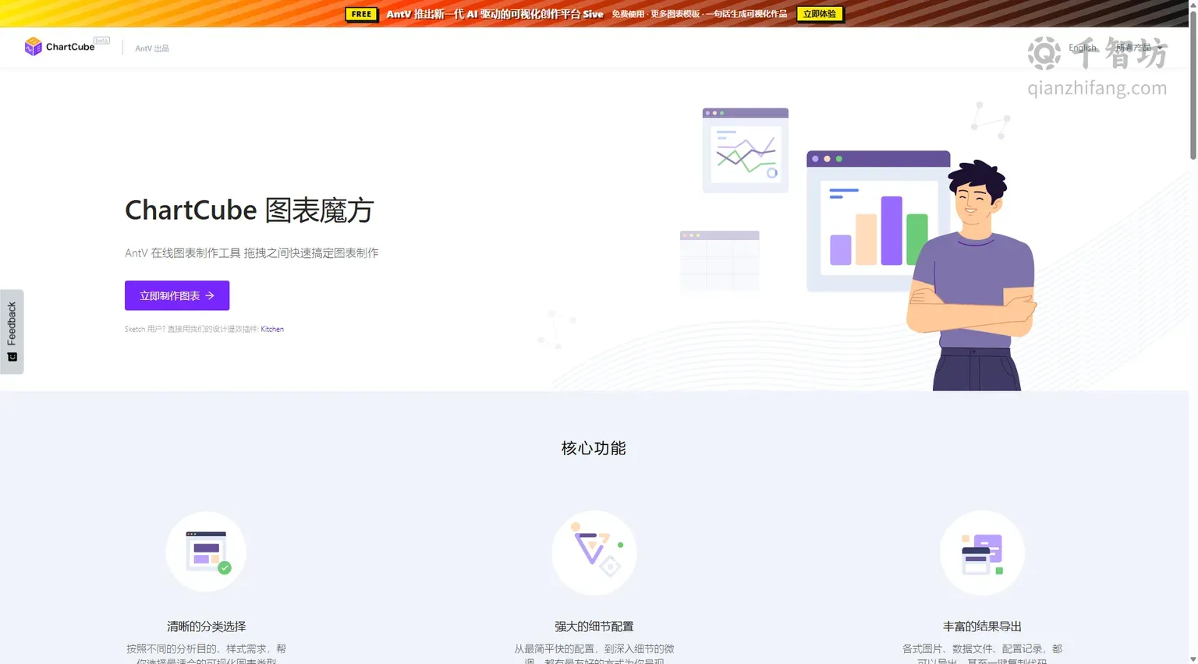Click the 立即制作图表 button
This screenshot has width=1198, height=664.
pyautogui.click(x=177, y=295)
